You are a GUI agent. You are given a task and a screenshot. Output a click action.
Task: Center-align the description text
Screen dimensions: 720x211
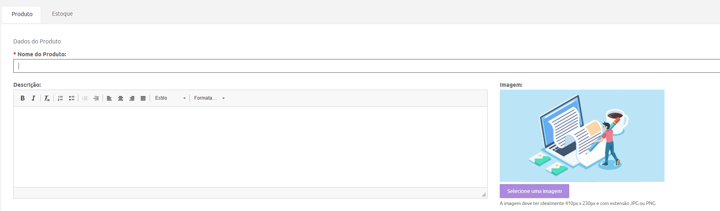point(120,98)
